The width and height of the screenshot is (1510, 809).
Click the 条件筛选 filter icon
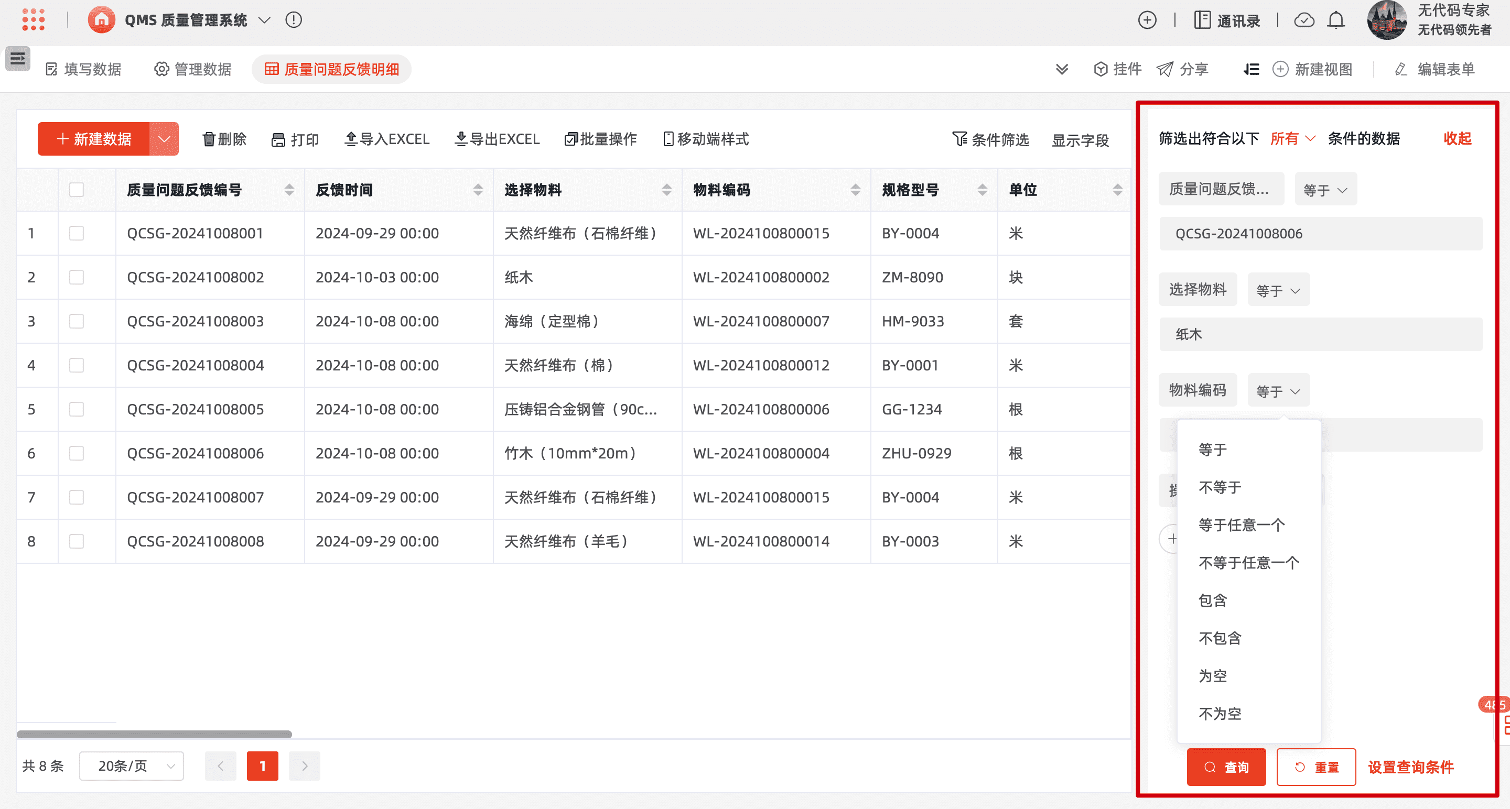[x=959, y=139]
